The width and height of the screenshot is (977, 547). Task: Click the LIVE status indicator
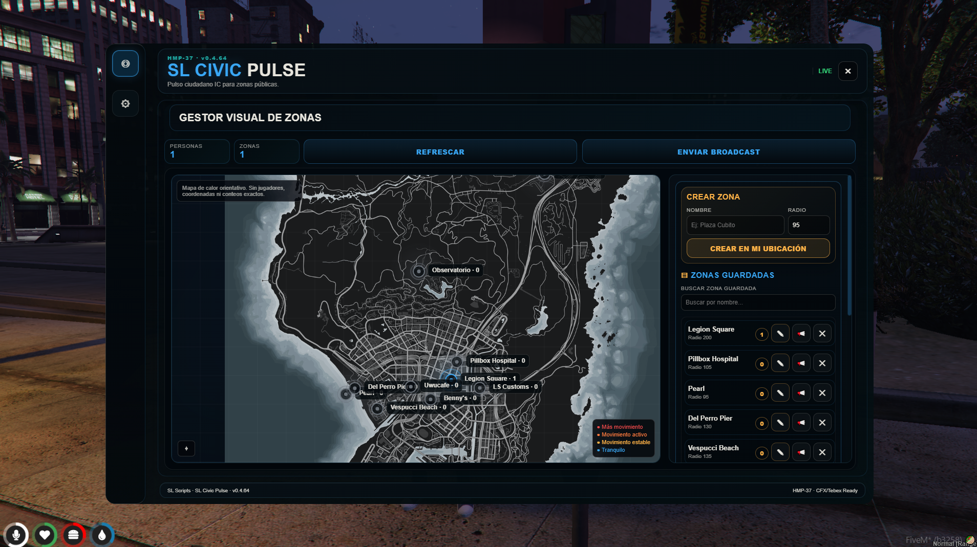(825, 71)
